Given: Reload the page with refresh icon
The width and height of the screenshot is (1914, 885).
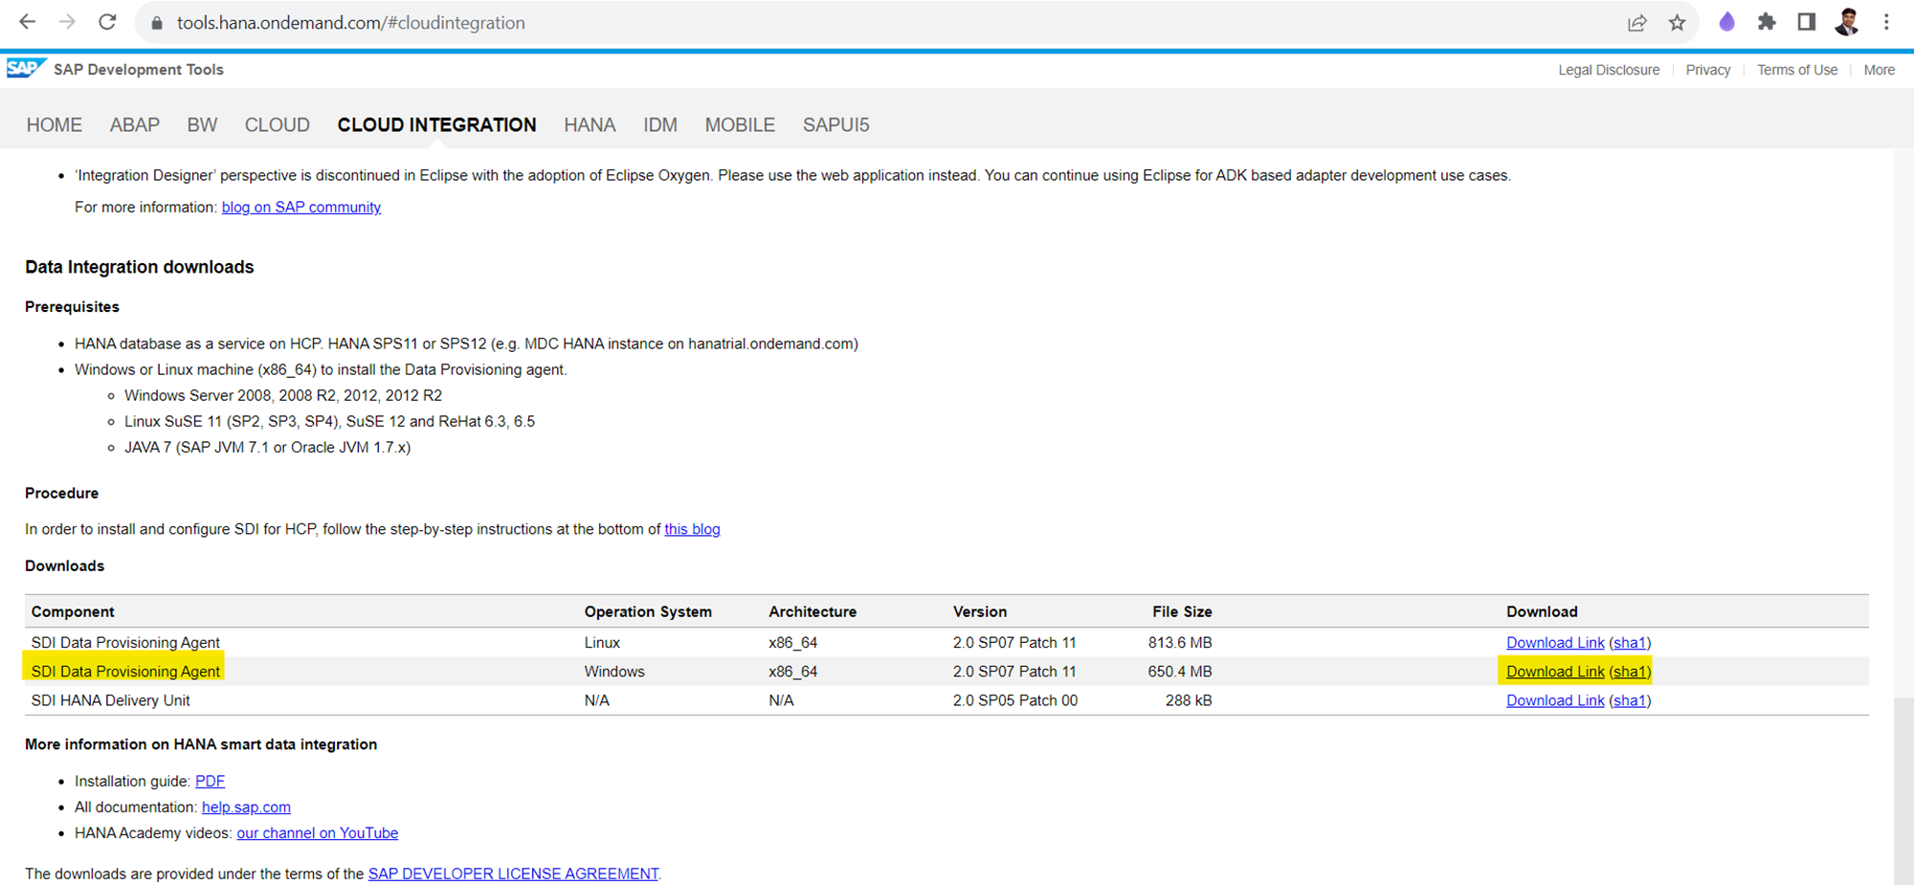Looking at the screenshot, I should [x=107, y=22].
